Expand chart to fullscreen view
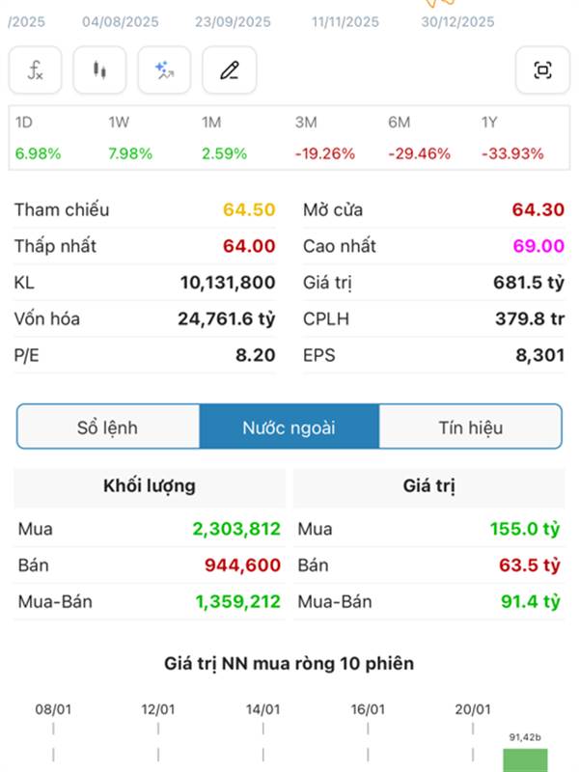 (x=542, y=70)
